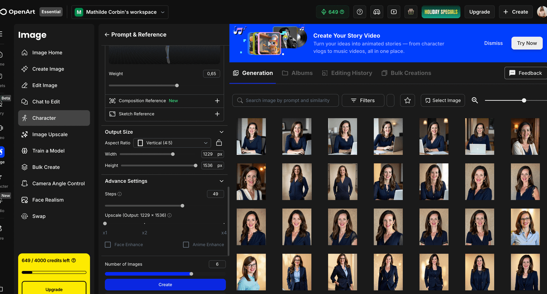
Task: Click the gift box icon
Action: pyautogui.click(x=411, y=12)
